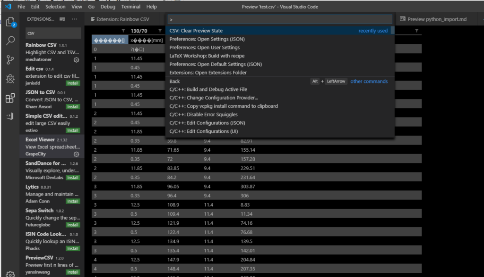Click the activity bar icon below Extensions
This screenshot has height=277, width=484.
(10, 116)
